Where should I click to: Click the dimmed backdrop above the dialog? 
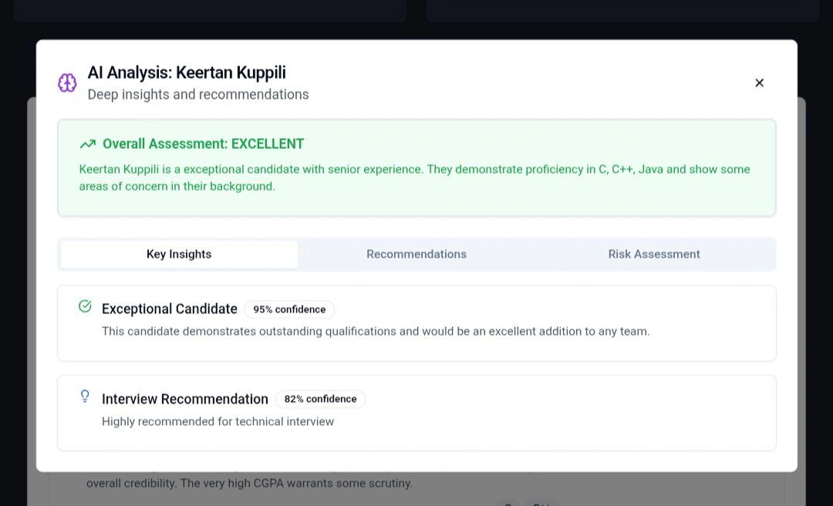(416, 29)
